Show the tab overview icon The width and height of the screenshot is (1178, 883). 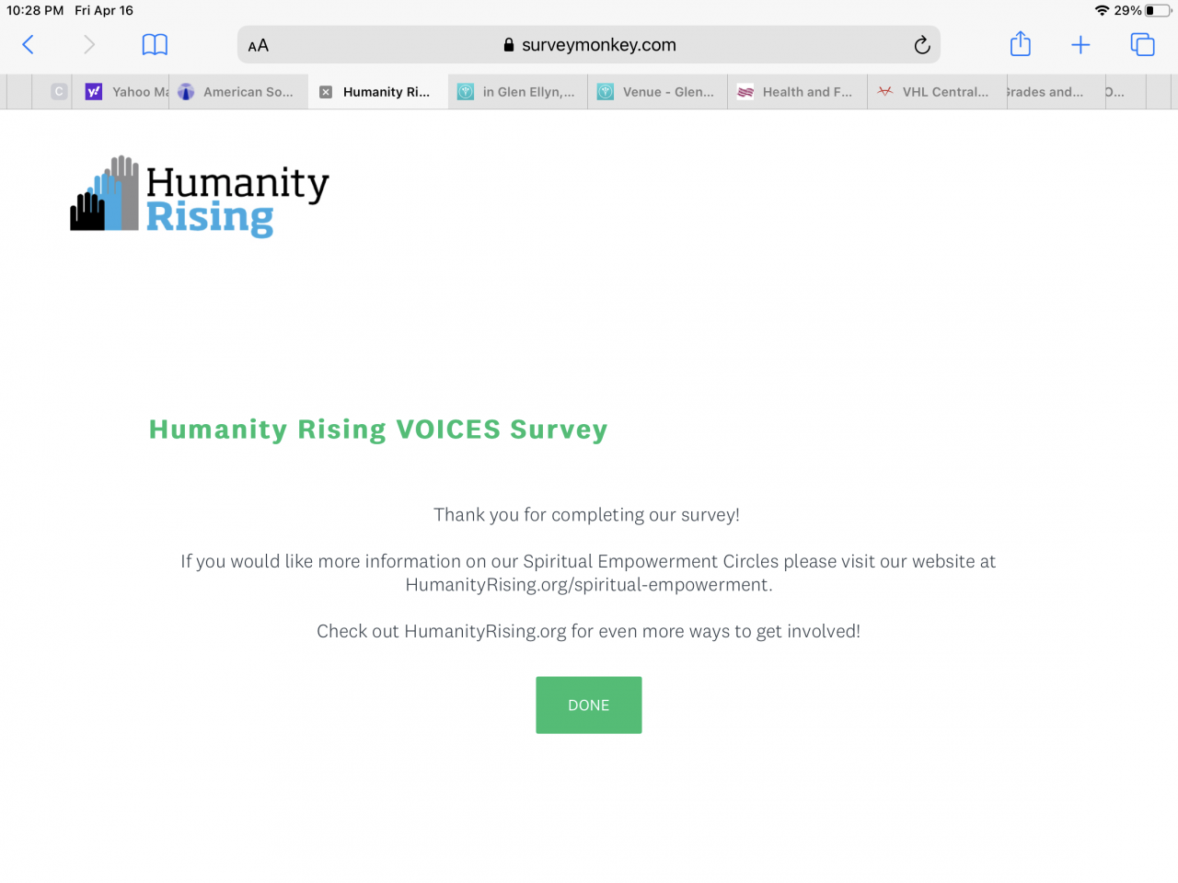1142,44
